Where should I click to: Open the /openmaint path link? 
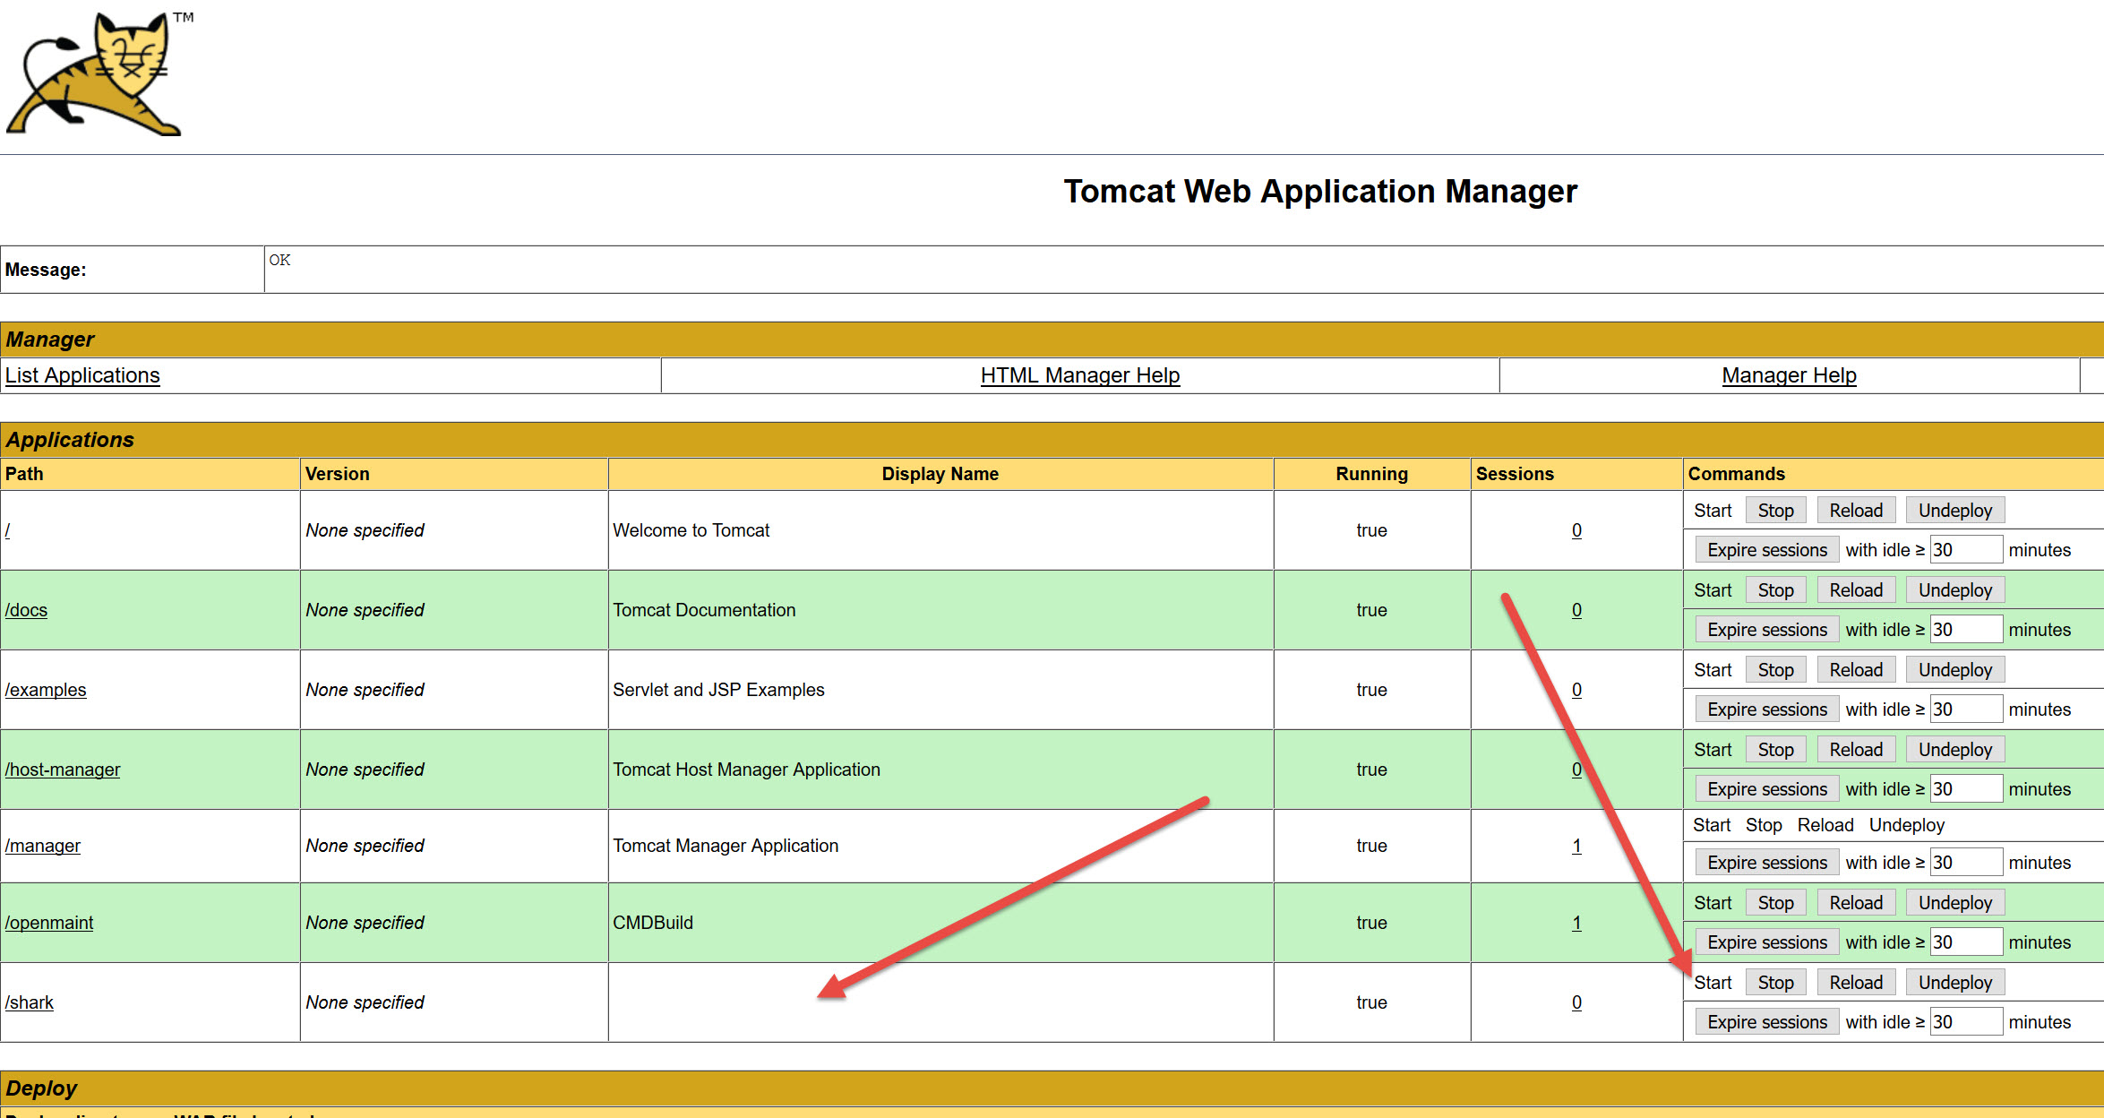49,923
